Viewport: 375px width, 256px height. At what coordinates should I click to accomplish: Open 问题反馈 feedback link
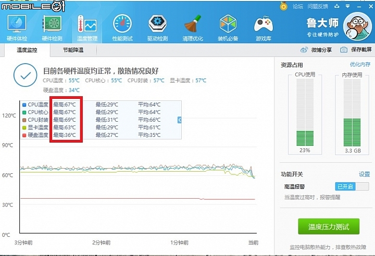point(318,6)
